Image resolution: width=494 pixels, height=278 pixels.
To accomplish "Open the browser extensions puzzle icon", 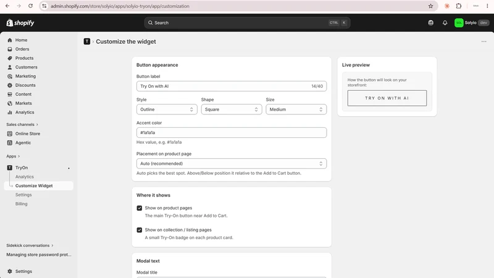I will pos(459,6).
